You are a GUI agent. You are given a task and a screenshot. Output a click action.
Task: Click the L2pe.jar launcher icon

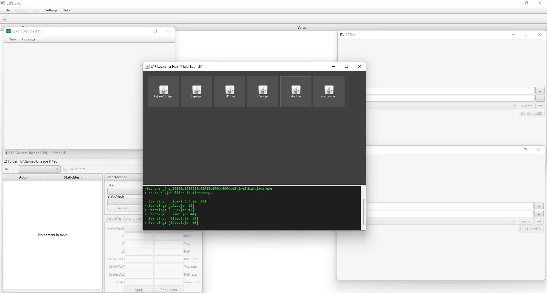197,92
